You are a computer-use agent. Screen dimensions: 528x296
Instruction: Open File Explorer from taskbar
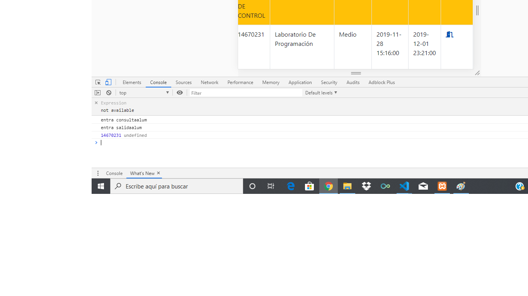pyautogui.click(x=347, y=186)
